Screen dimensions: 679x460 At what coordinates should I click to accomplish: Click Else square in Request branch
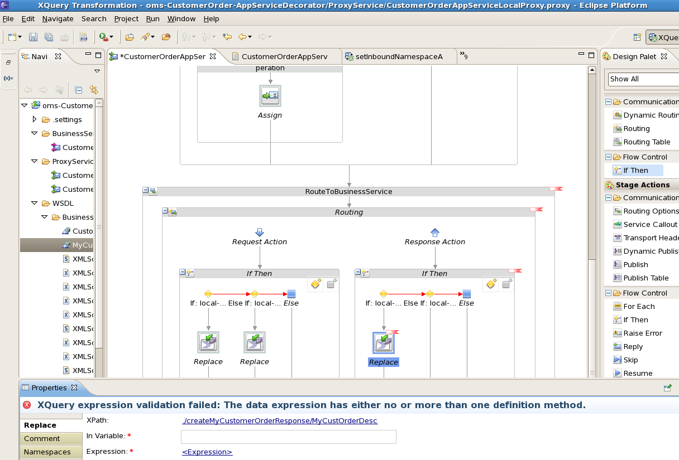tap(291, 294)
